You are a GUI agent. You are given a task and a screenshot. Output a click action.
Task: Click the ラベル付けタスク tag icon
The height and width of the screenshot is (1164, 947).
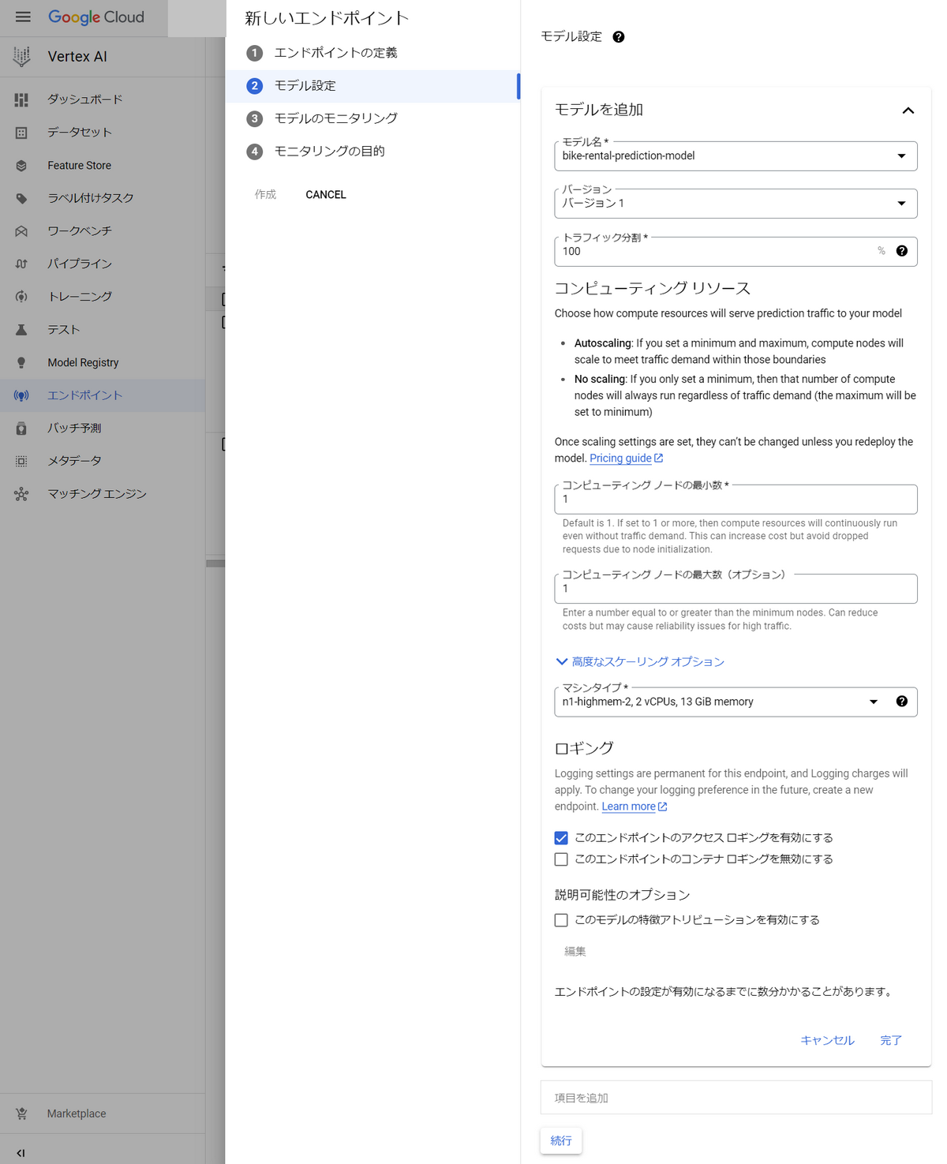click(x=21, y=198)
